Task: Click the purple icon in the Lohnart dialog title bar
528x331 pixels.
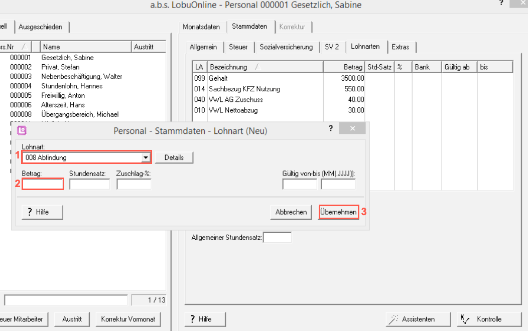Action: [22, 130]
